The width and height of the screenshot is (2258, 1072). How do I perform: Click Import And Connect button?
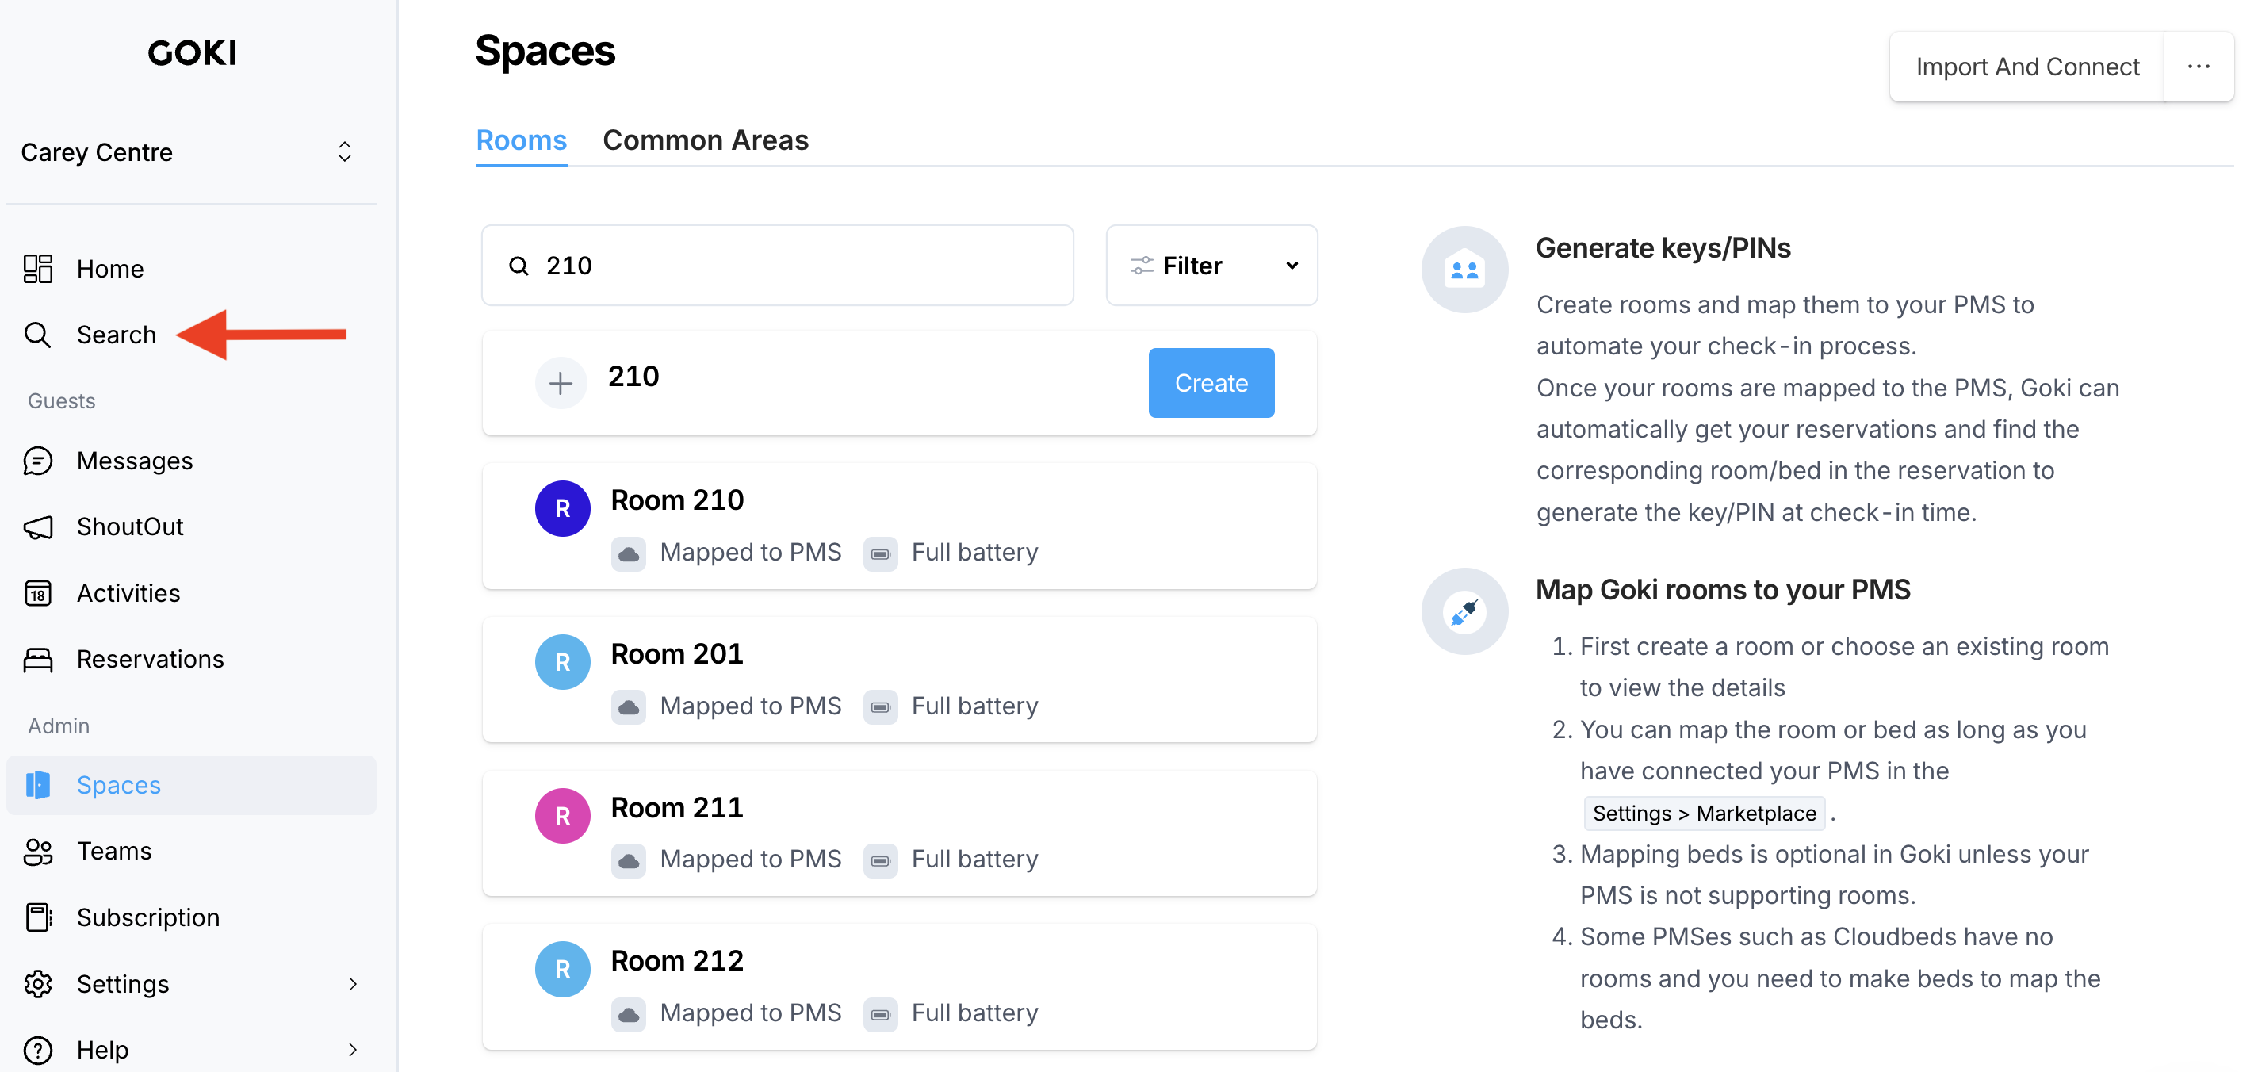click(2026, 67)
